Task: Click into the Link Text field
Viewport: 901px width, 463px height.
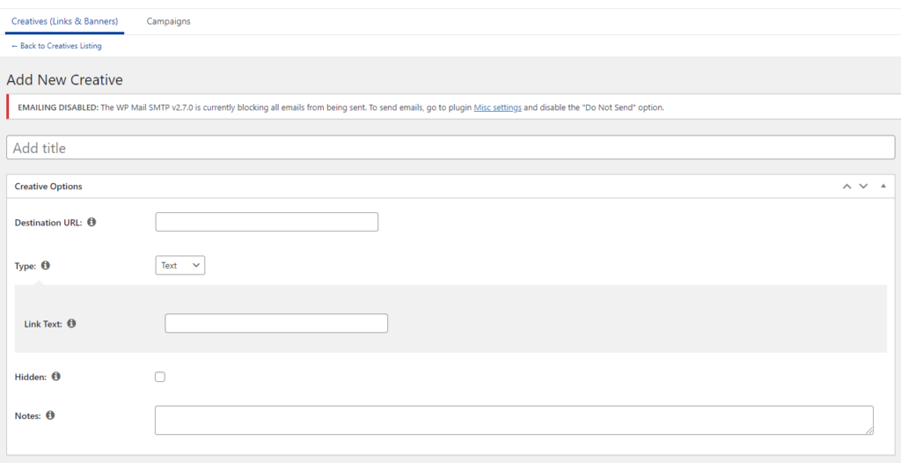Action: pos(276,324)
